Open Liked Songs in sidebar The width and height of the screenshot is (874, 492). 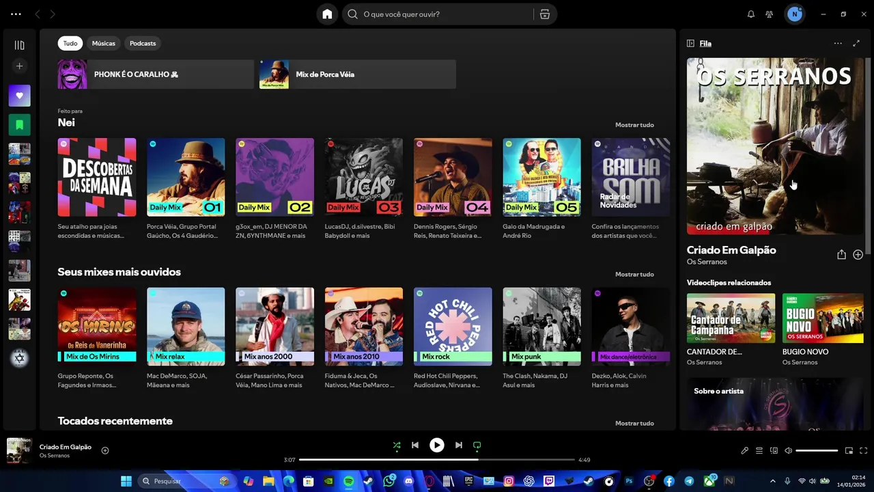19,96
